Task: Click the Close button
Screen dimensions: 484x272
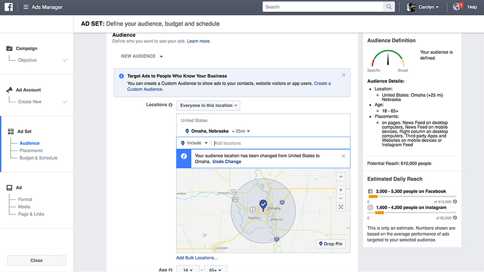Action: [x=36, y=260]
